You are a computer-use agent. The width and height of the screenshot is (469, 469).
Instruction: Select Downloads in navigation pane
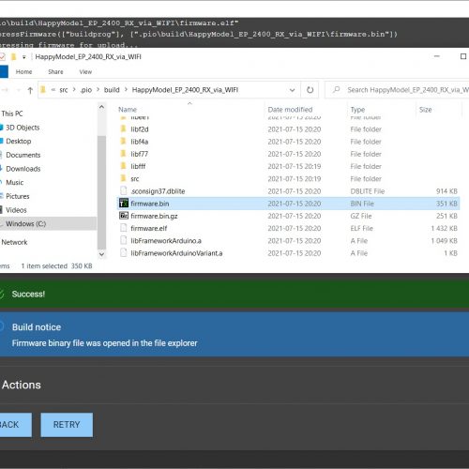click(x=23, y=169)
